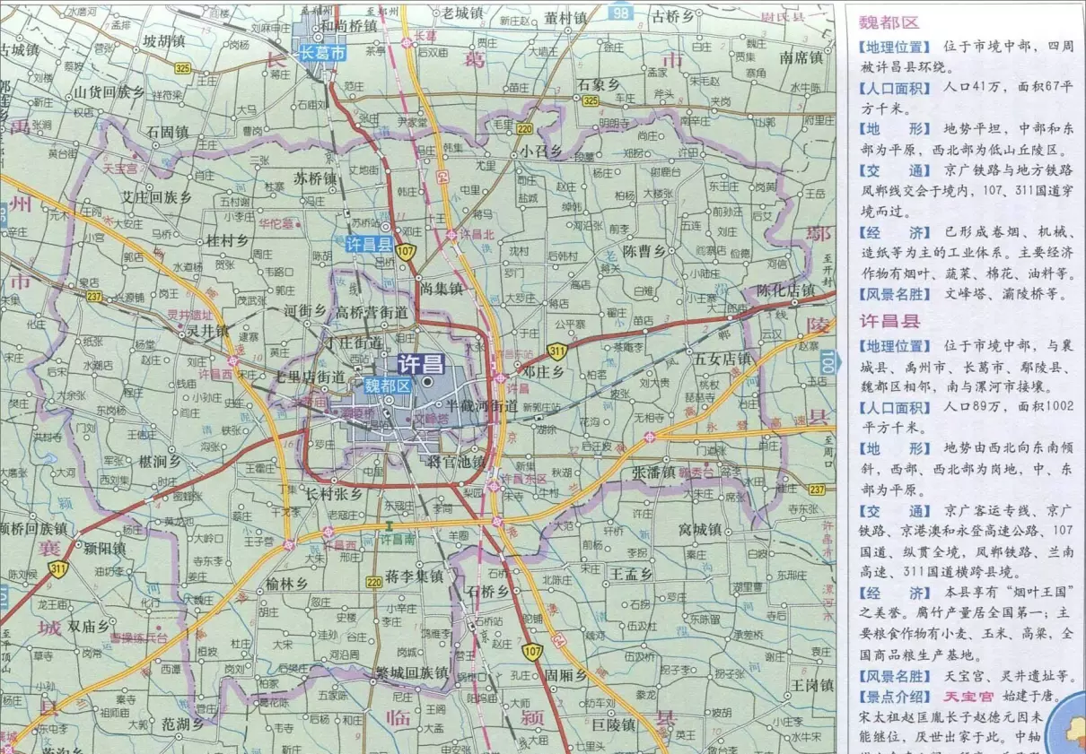Click the 尚集镇 town label
Screen dimensions: 1086x754
pos(441,289)
